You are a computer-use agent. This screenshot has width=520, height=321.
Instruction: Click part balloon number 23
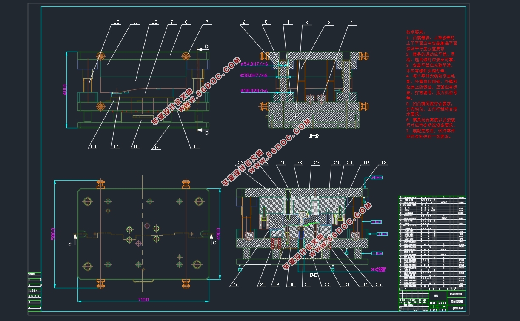click(299, 163)
